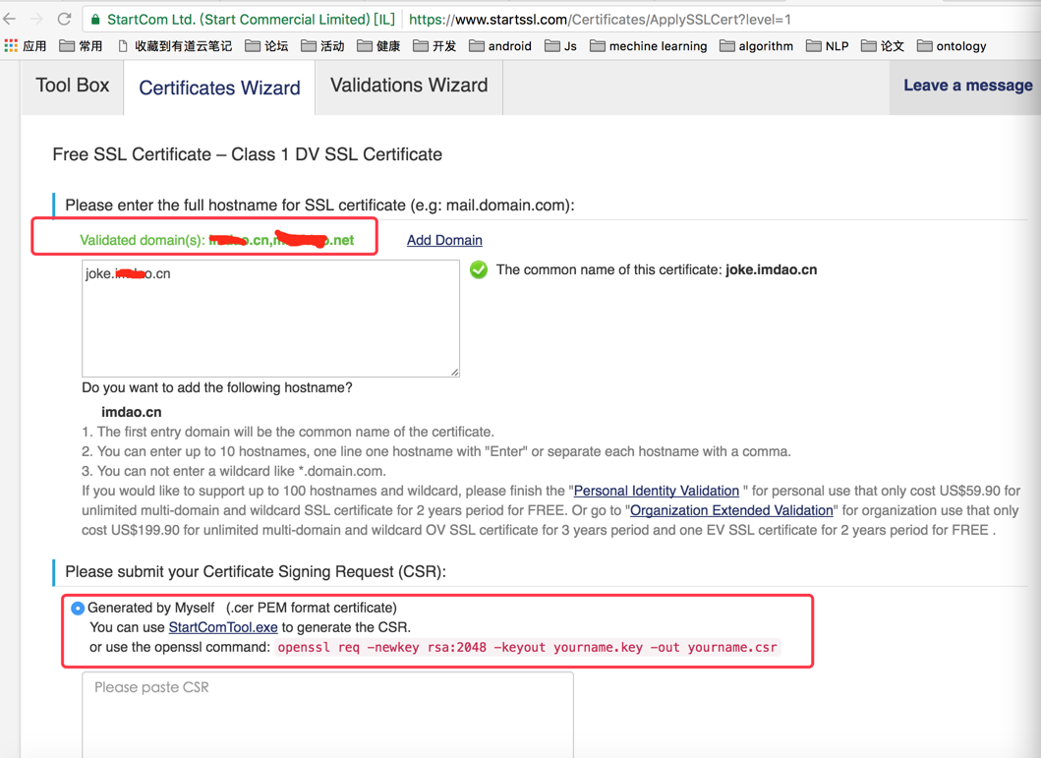Open the apps grid shortcut in bookmarks bar
The height and width of the screenshot is (758, 1041).
point(26,46)
